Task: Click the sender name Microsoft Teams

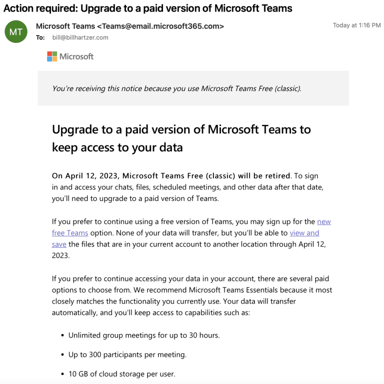Action: [x=65, y=26]
